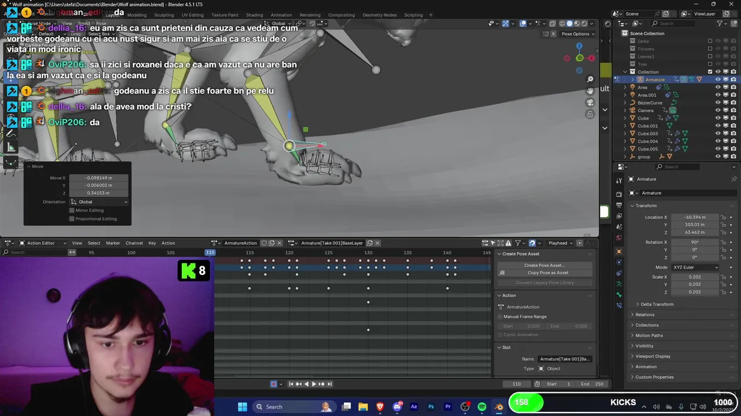Viewport: 741px width, 416px height.
Task: Open Physics properties tab icon
Action: point(619,262)
